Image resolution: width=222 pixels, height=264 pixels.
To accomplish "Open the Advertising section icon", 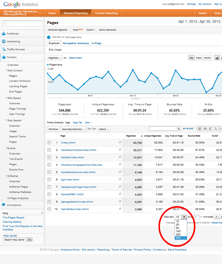I will tap(3, 41).
